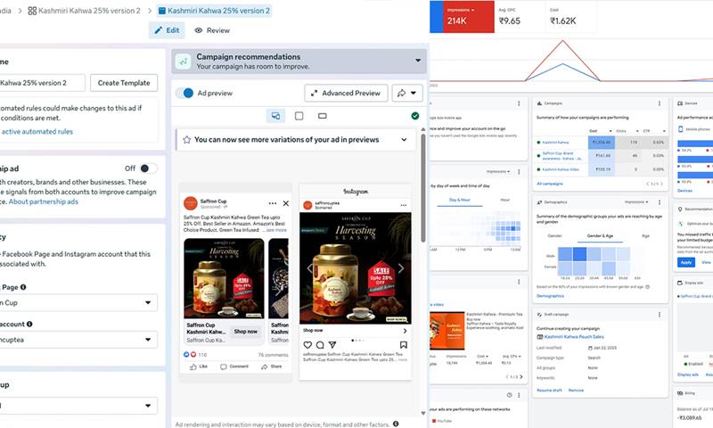
Task: Close the Facebook ad preview post
Action: [285, 203]
